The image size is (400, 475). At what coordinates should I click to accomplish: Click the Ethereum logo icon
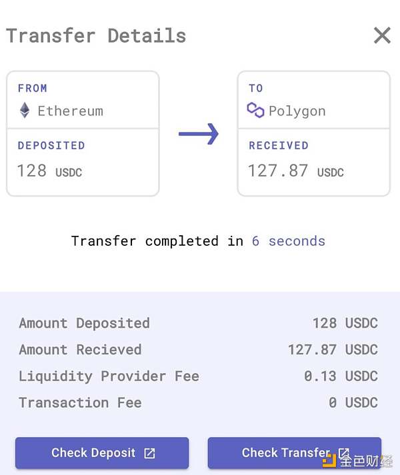25,111
